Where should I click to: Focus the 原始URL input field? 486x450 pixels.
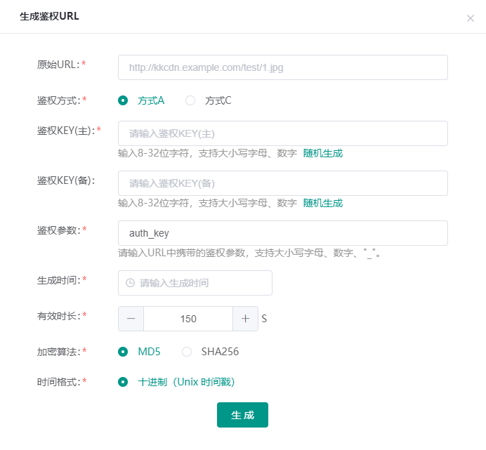click(x=283, y=67)
